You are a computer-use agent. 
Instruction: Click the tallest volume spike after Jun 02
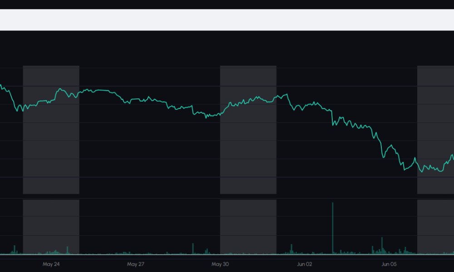(333, 228)
